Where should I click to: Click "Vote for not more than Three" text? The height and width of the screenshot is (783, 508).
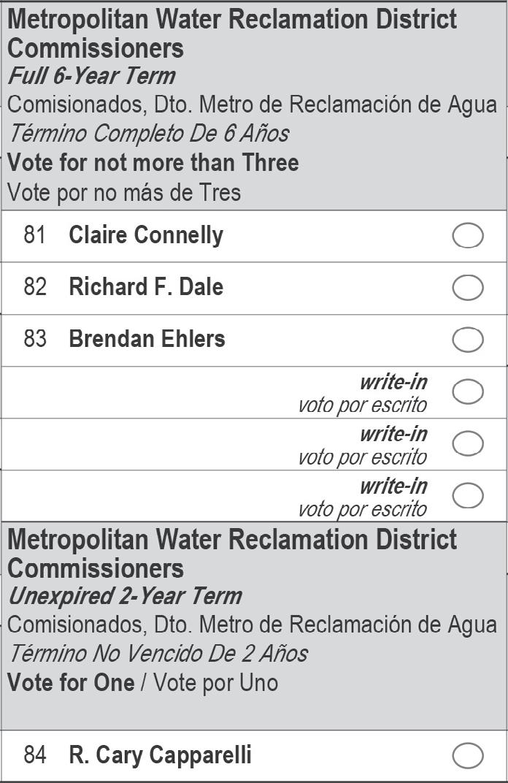153,163
